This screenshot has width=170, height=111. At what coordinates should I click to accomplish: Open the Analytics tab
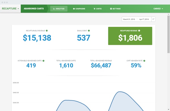[59, 9]
